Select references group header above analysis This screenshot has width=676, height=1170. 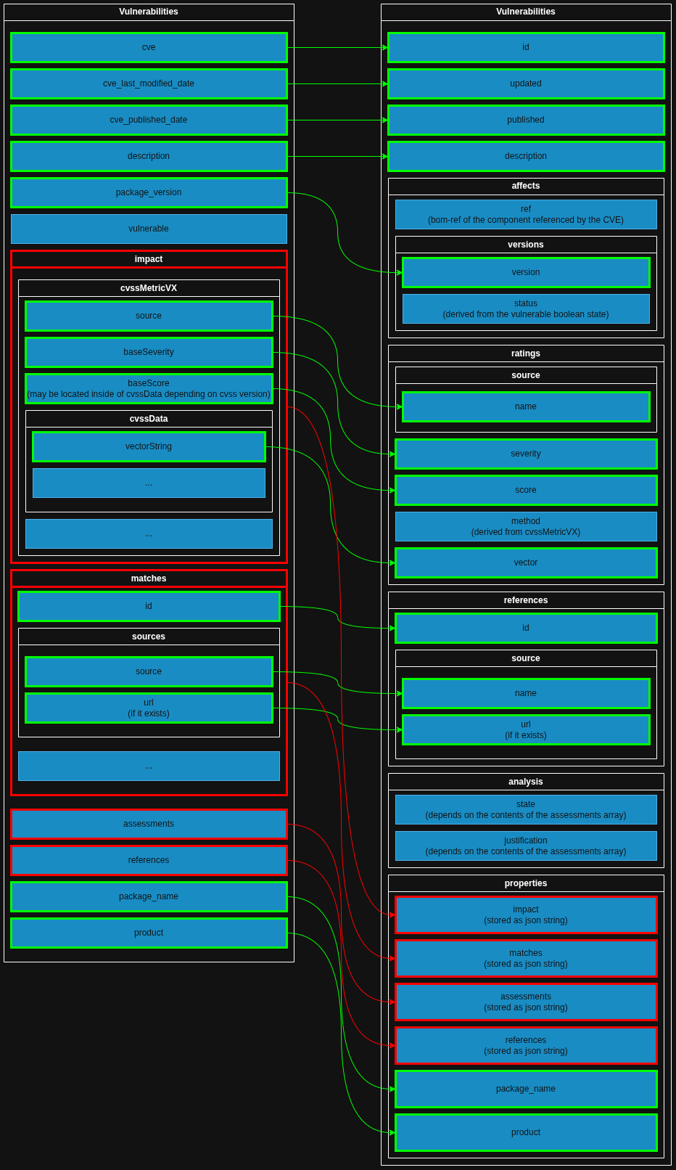pos(526,600)
